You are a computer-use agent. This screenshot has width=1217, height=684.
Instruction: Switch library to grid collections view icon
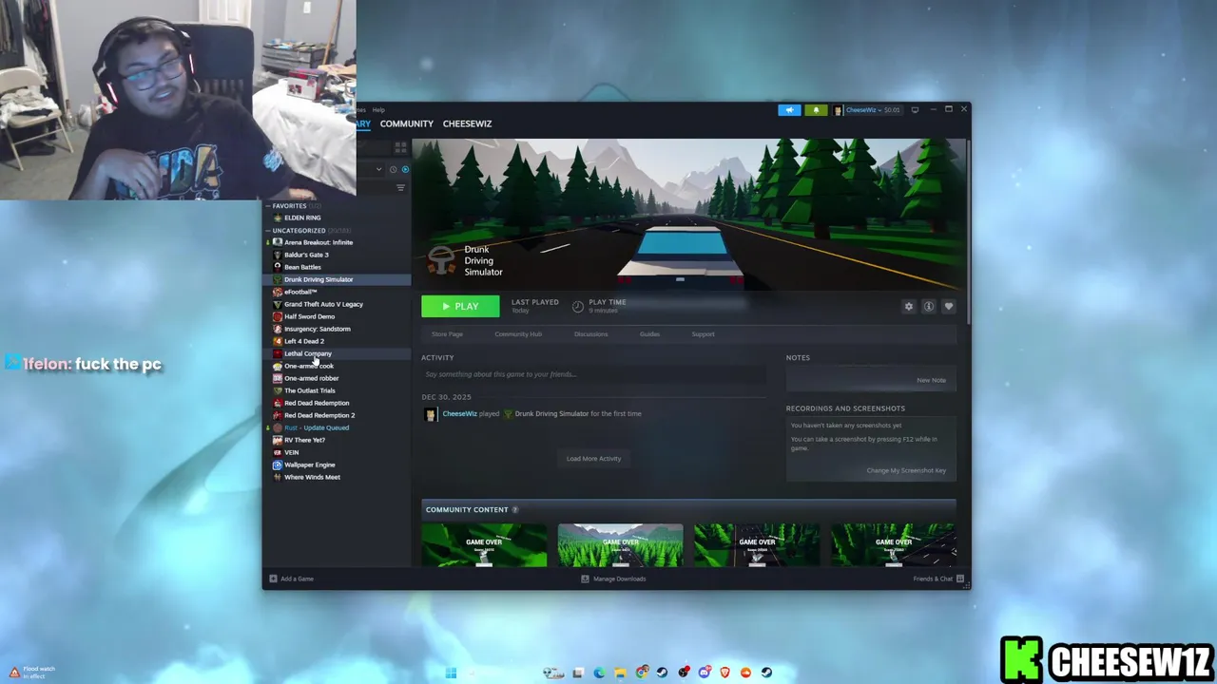(x=400, y=147)
